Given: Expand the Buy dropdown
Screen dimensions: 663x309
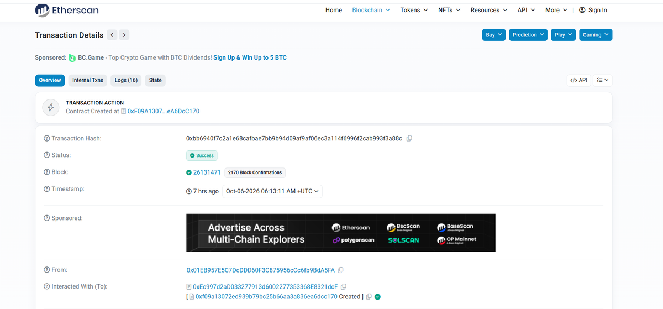Looking at the screenshot, I should pyautogui.click(x=494, y=35).
